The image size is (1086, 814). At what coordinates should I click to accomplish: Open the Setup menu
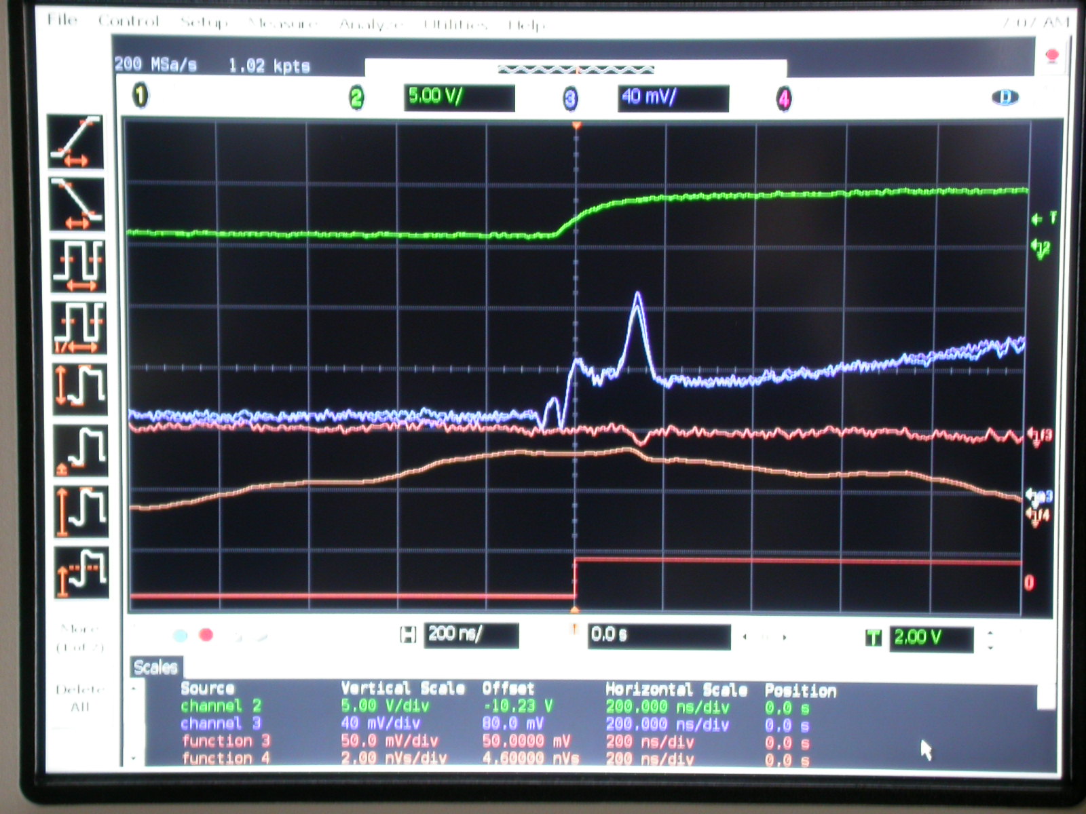[x=204, y=22]
